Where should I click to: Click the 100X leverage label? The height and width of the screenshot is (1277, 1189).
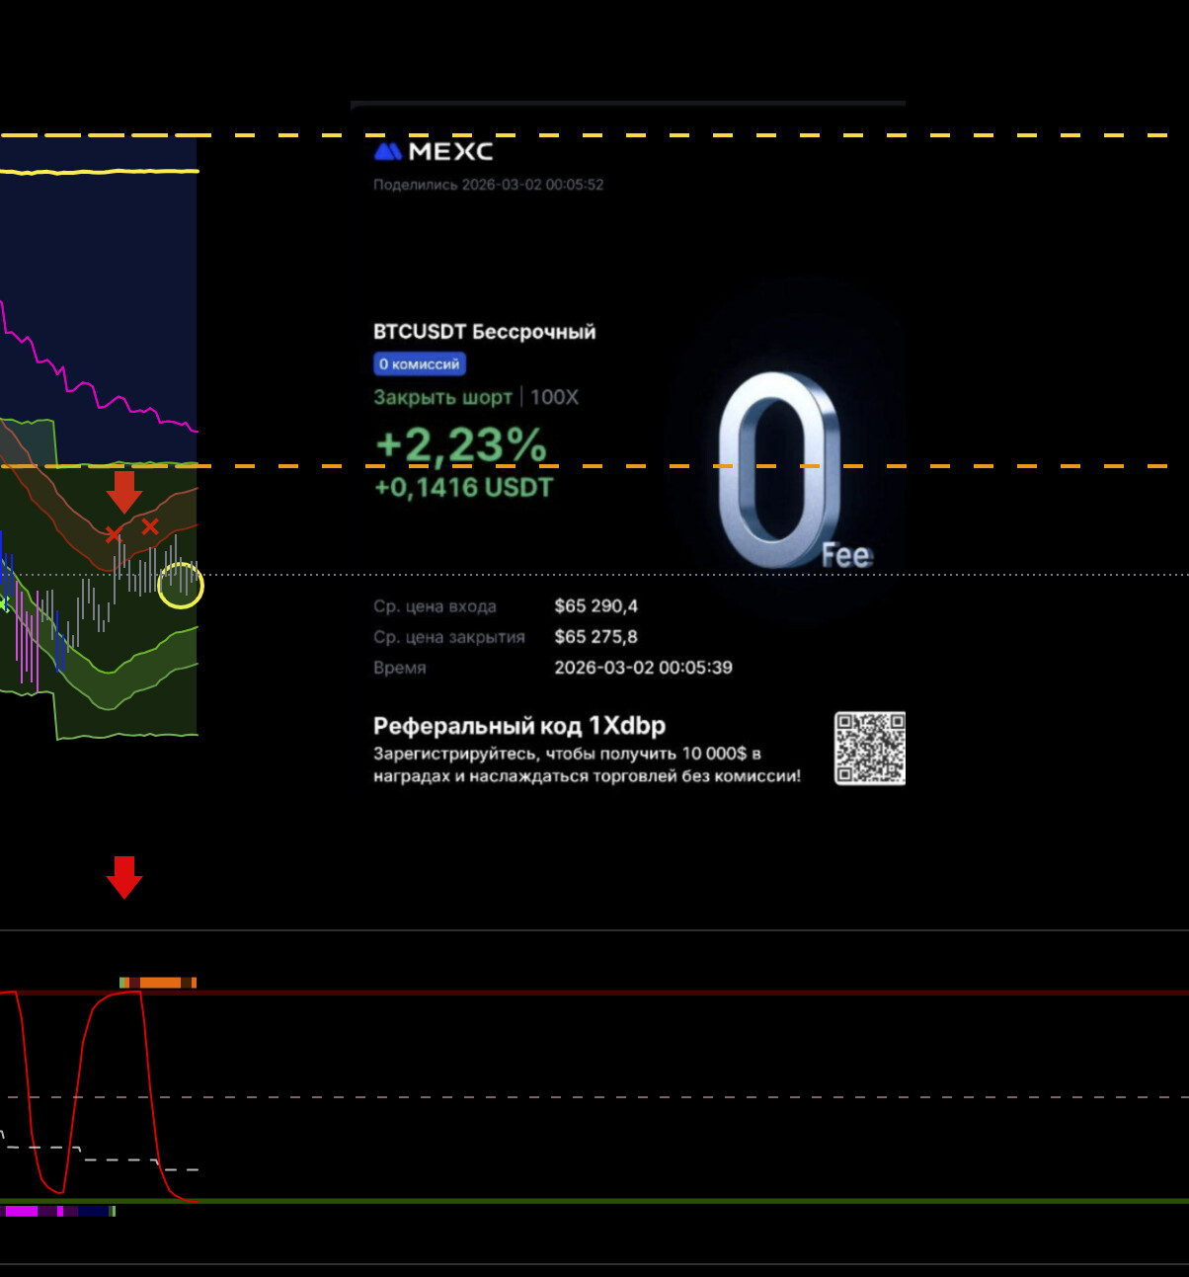[x=554, y=397]
